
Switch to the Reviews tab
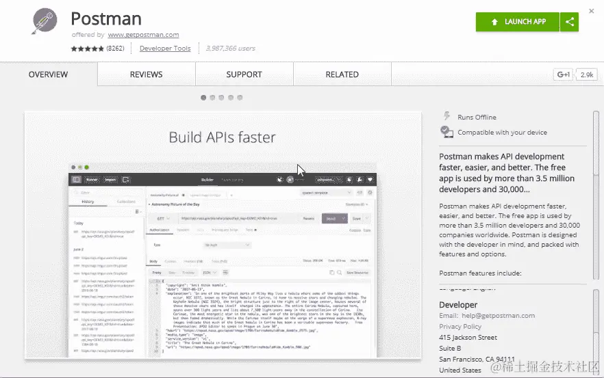pyautogui.click(x=146, y=75)
